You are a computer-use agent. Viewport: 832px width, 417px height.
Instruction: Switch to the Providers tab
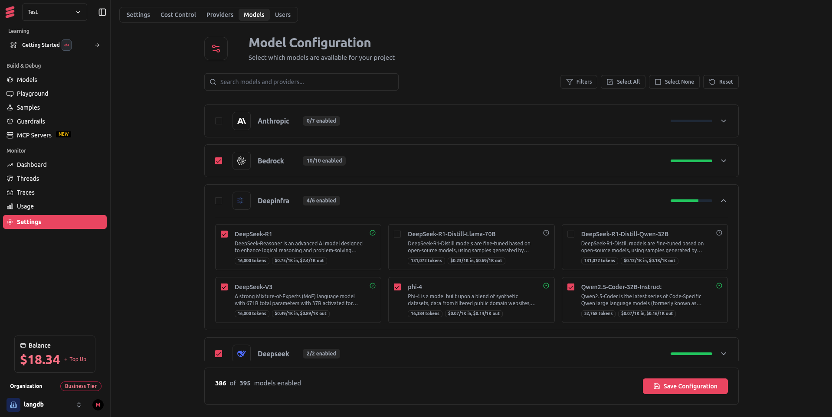(x=219, y=15)
